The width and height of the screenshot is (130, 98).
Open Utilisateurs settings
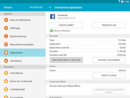pos(23,61)
